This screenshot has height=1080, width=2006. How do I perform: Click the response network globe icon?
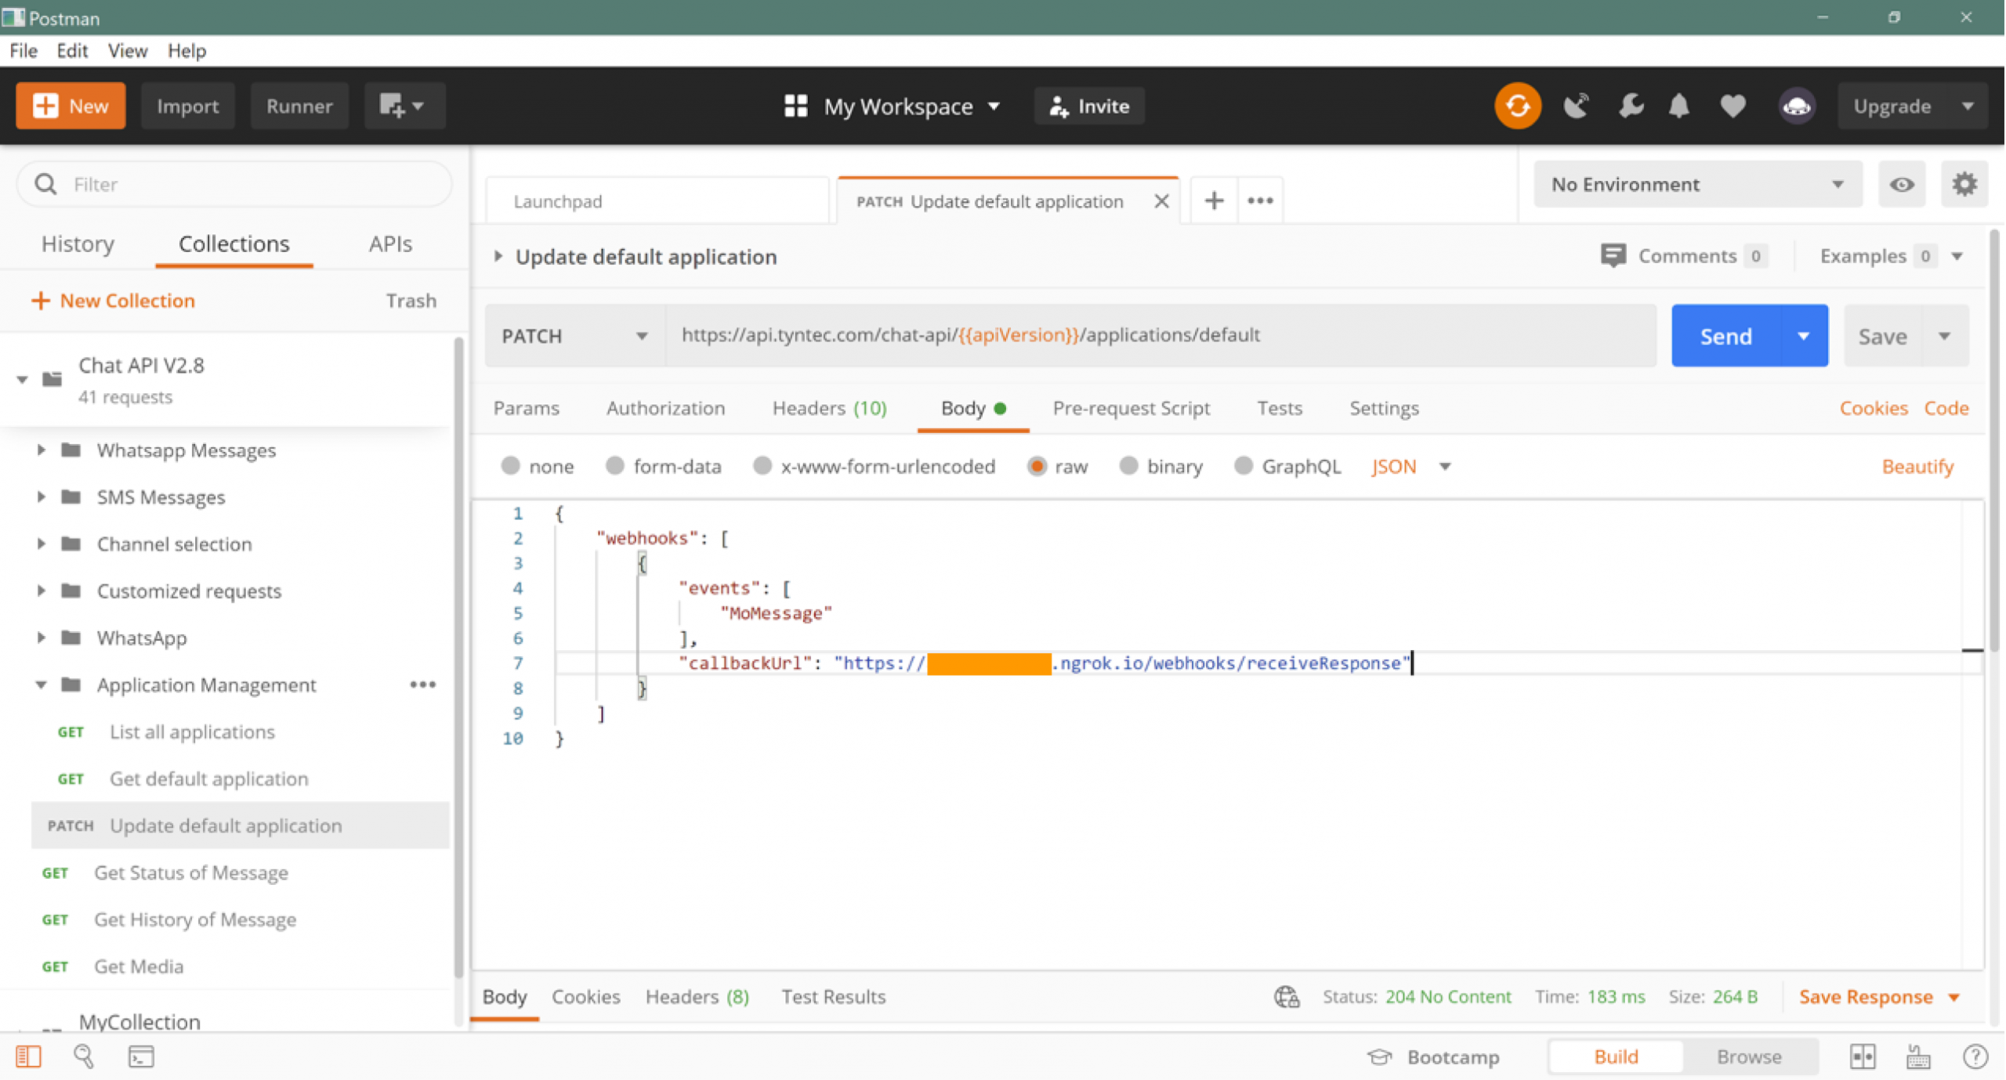click(x=1286, y=997)
